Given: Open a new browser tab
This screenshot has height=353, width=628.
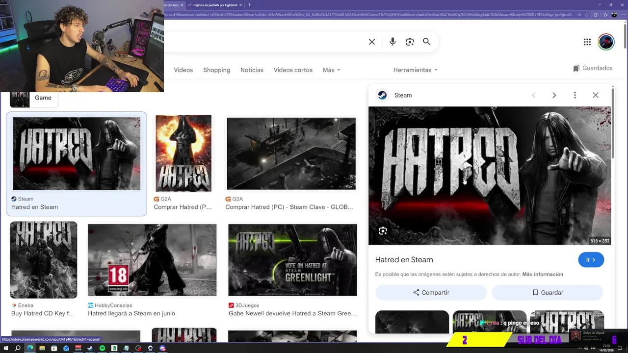Looking at the screenshot, I should pos(249,5).
